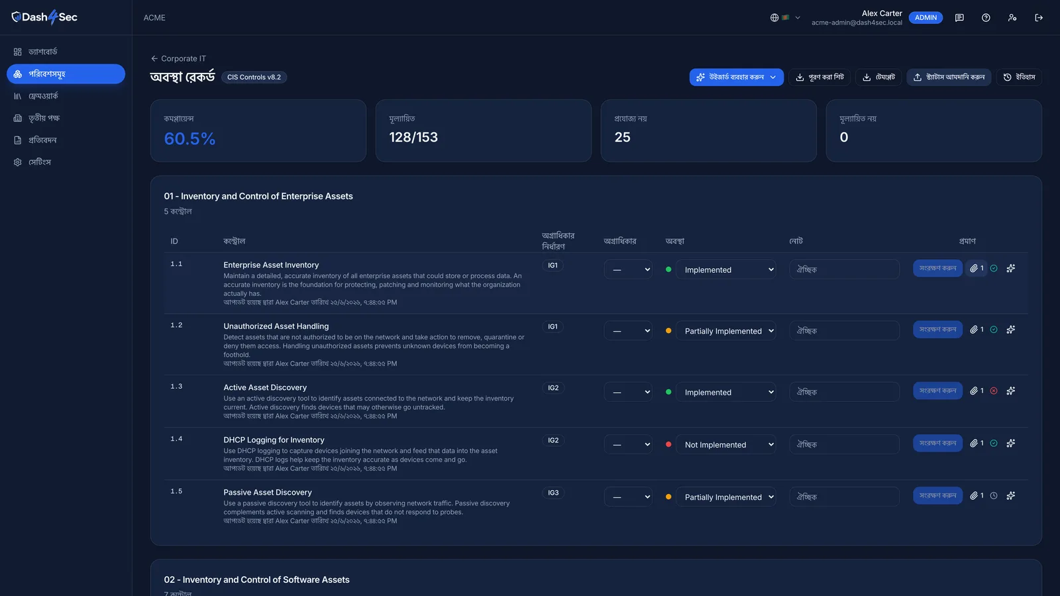Open status dropdown for Enterprise Asset Inventory
1060x596 pixels.
tap(726, 270)
